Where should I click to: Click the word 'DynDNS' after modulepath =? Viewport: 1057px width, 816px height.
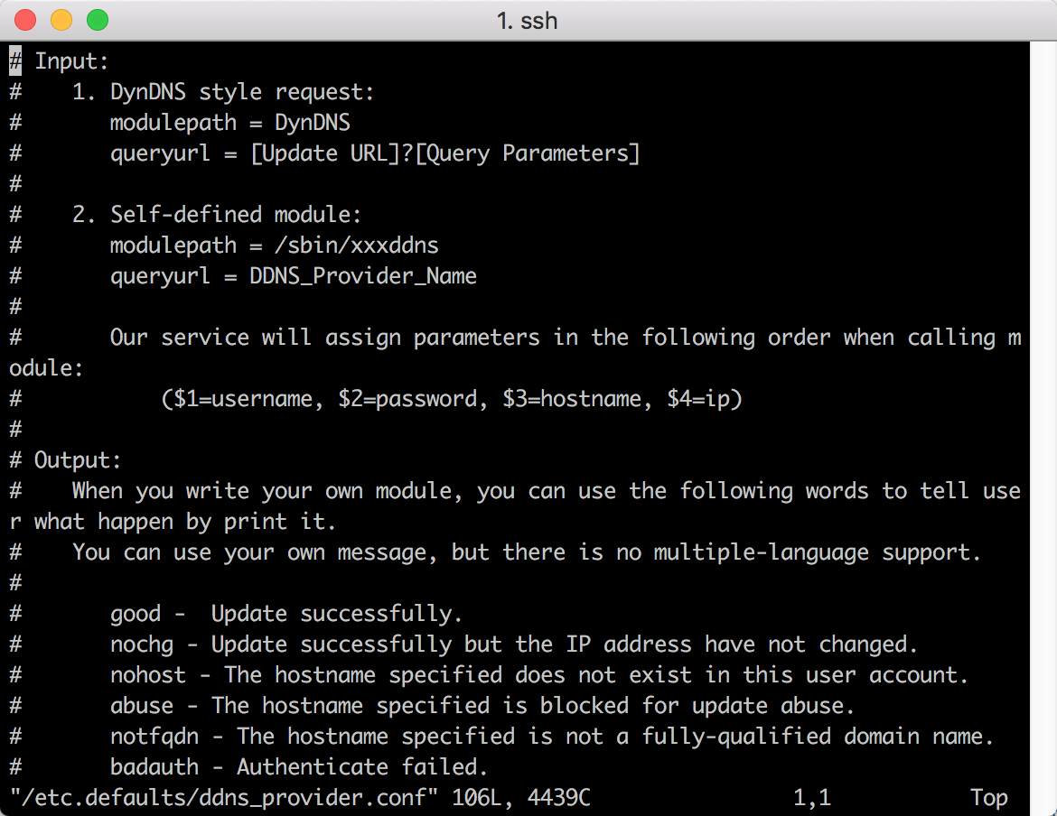point(312,123)
